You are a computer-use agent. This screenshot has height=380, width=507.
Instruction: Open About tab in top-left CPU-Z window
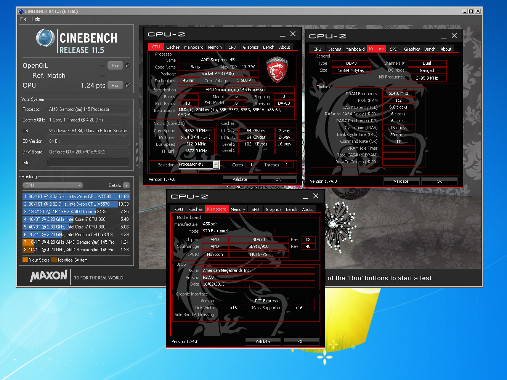tap(285, 47)
